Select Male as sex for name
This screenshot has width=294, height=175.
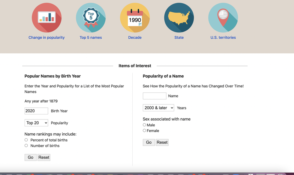tap(144, 125)
